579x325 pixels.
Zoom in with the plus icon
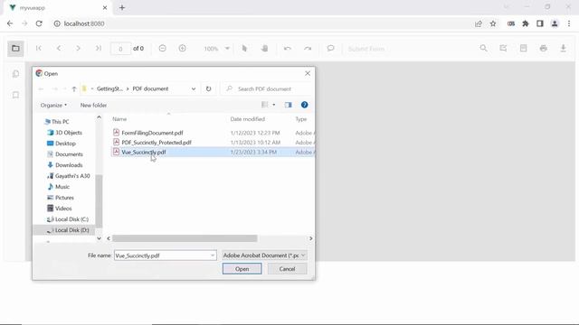pyautogui.click(x=183, y=48)
